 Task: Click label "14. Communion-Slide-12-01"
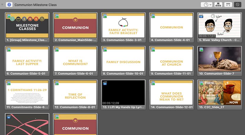(x=172, y=107)
